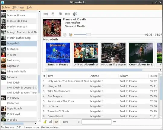Select track Take No Prisoners
The height and width of the screenshot is (130, 163).
[100, 91]
